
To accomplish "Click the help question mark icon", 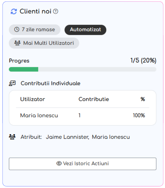I will (x=56, y=11).
